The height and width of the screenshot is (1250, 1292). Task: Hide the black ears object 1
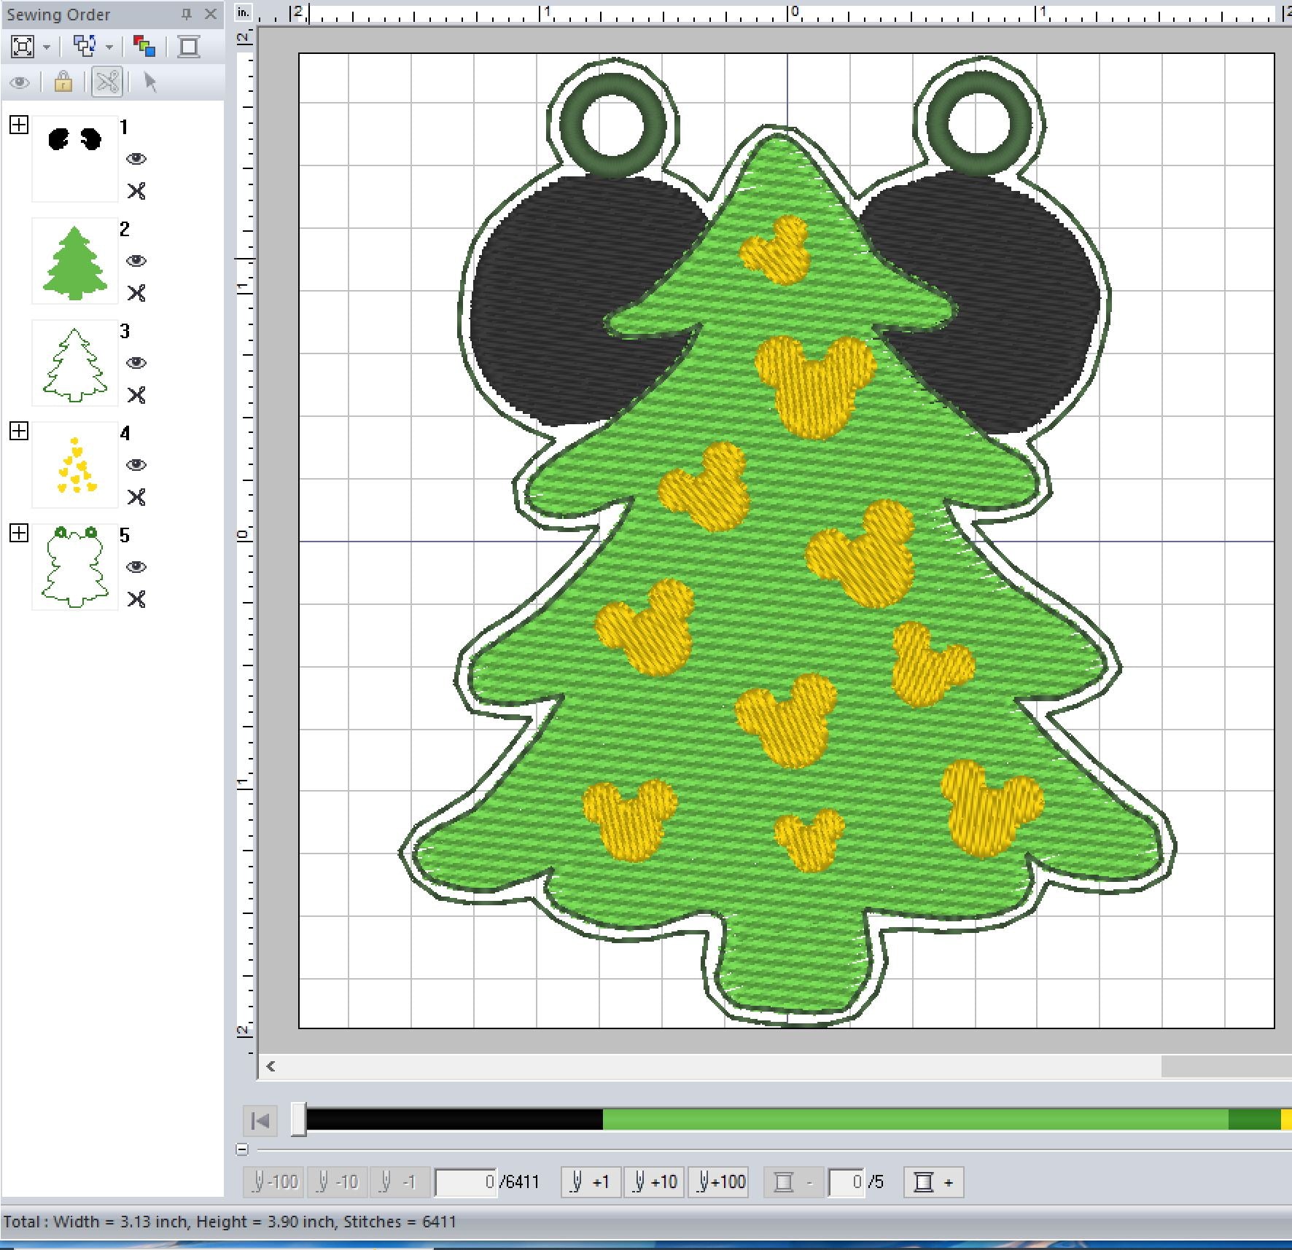[136, 159]
